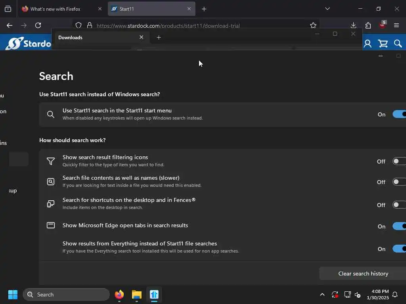The width and height of the screenshot is (406, 304).
Task: Click the Edge tabs window icon
Action: [x=51, y=225]
